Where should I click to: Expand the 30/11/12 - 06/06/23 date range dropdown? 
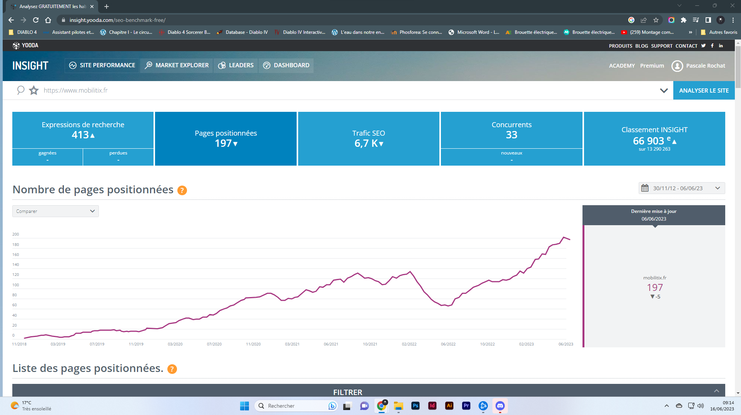point(717,188)
